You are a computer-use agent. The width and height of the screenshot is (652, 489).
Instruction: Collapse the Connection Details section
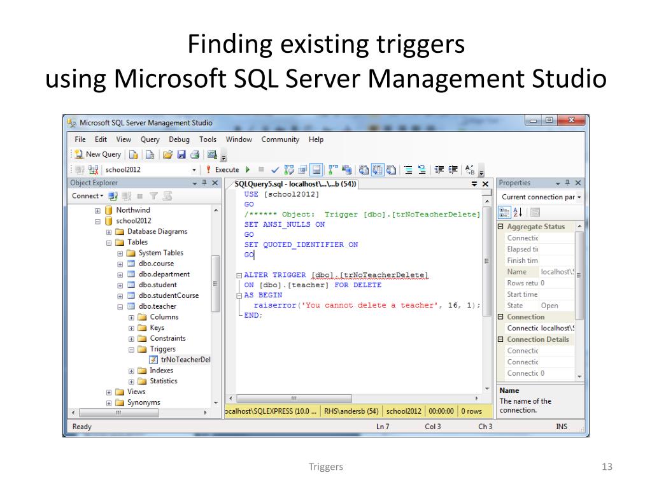pyautogui.click(x=500, y=339)
